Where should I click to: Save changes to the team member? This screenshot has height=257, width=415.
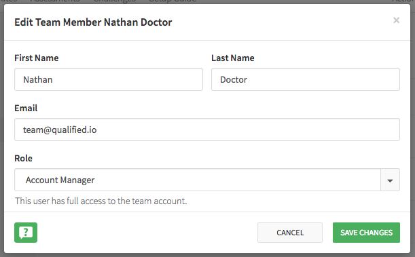(366, 233)
